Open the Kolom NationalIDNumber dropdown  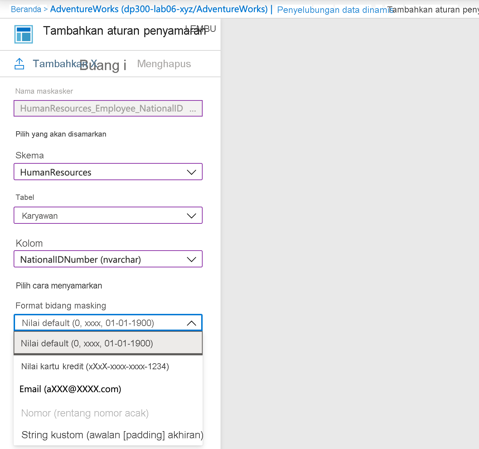tap(108, 259)
